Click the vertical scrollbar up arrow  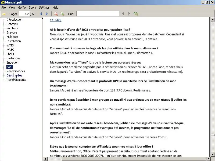213,19
